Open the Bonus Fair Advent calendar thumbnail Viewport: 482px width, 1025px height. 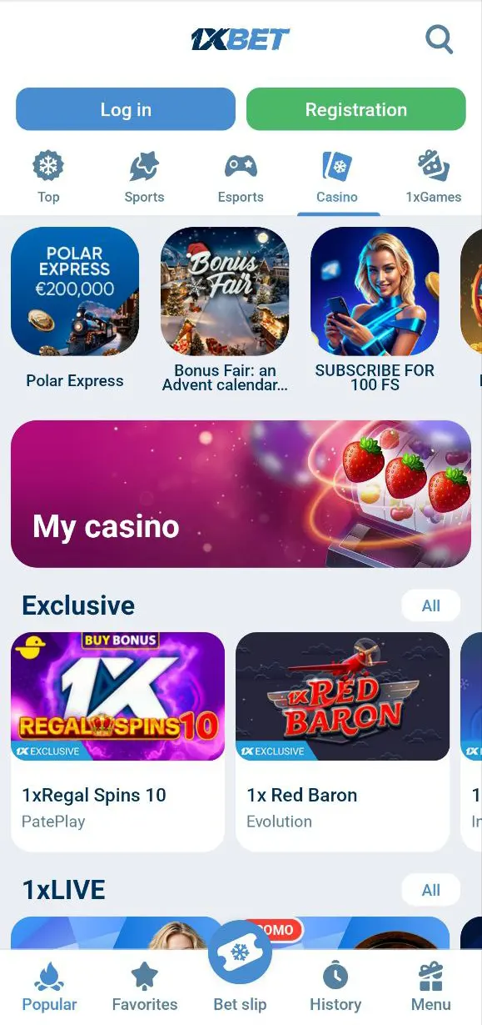[x=225, y=292]
